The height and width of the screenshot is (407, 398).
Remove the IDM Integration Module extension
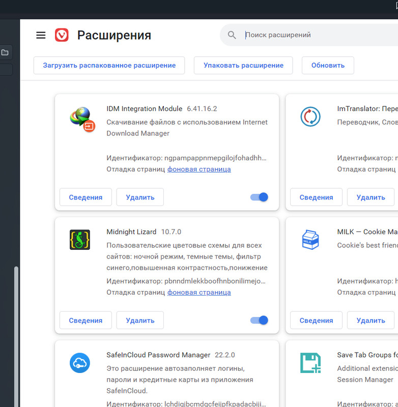pyautogui.click(x=140, y=197)
